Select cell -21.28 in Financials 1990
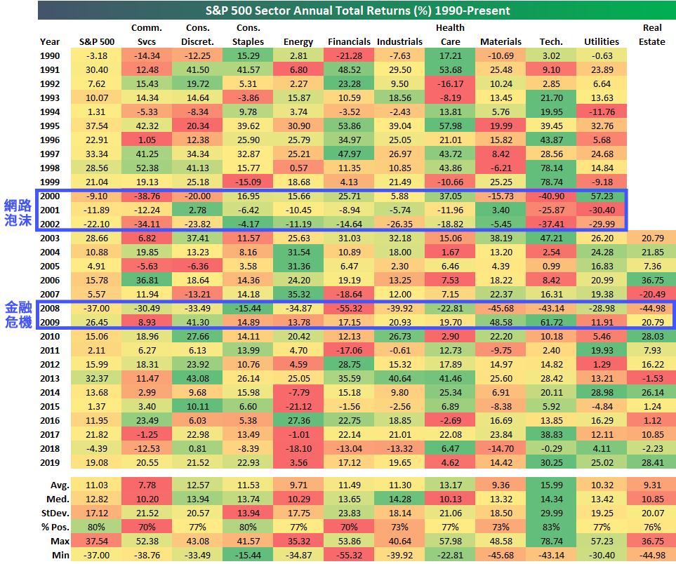Viewport: 676px width, 564px height. [349, 56]
